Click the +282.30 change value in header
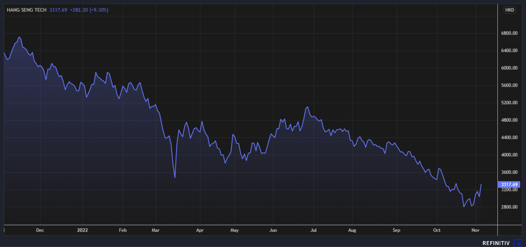 coord(79,10)
